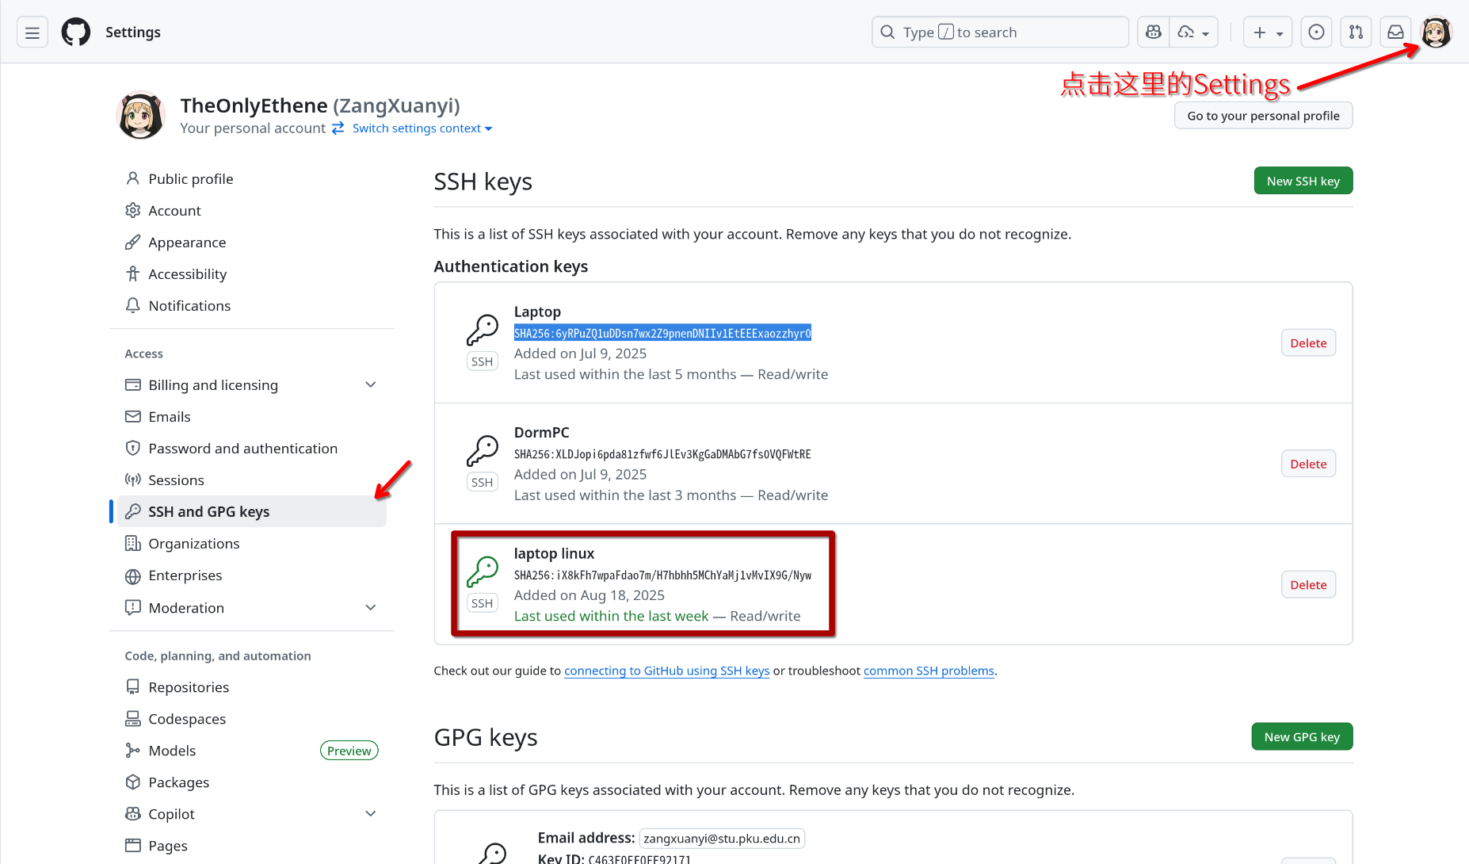1469x864 pixels.
Task: Expand the Moderation section
Action: pyautogui.click(x=370, y=607)
